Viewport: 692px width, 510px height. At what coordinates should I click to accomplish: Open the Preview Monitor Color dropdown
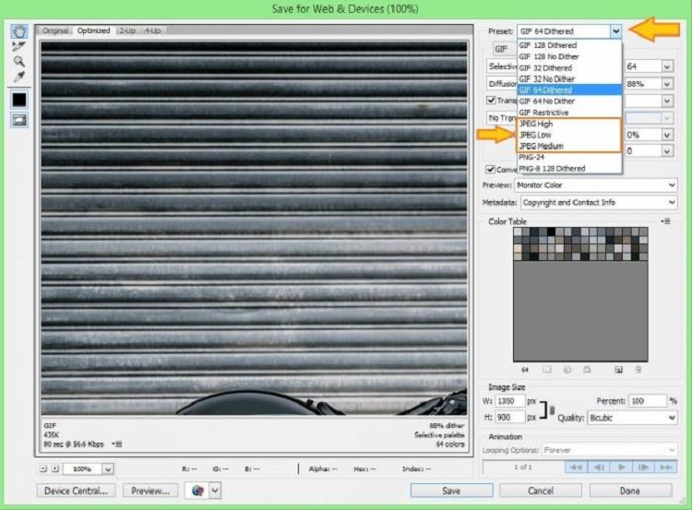[x=595, y=185]
